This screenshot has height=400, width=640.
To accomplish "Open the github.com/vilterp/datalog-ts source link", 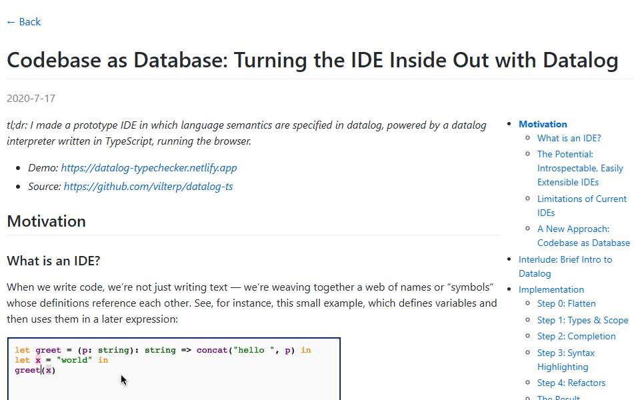I will (148, 187).
